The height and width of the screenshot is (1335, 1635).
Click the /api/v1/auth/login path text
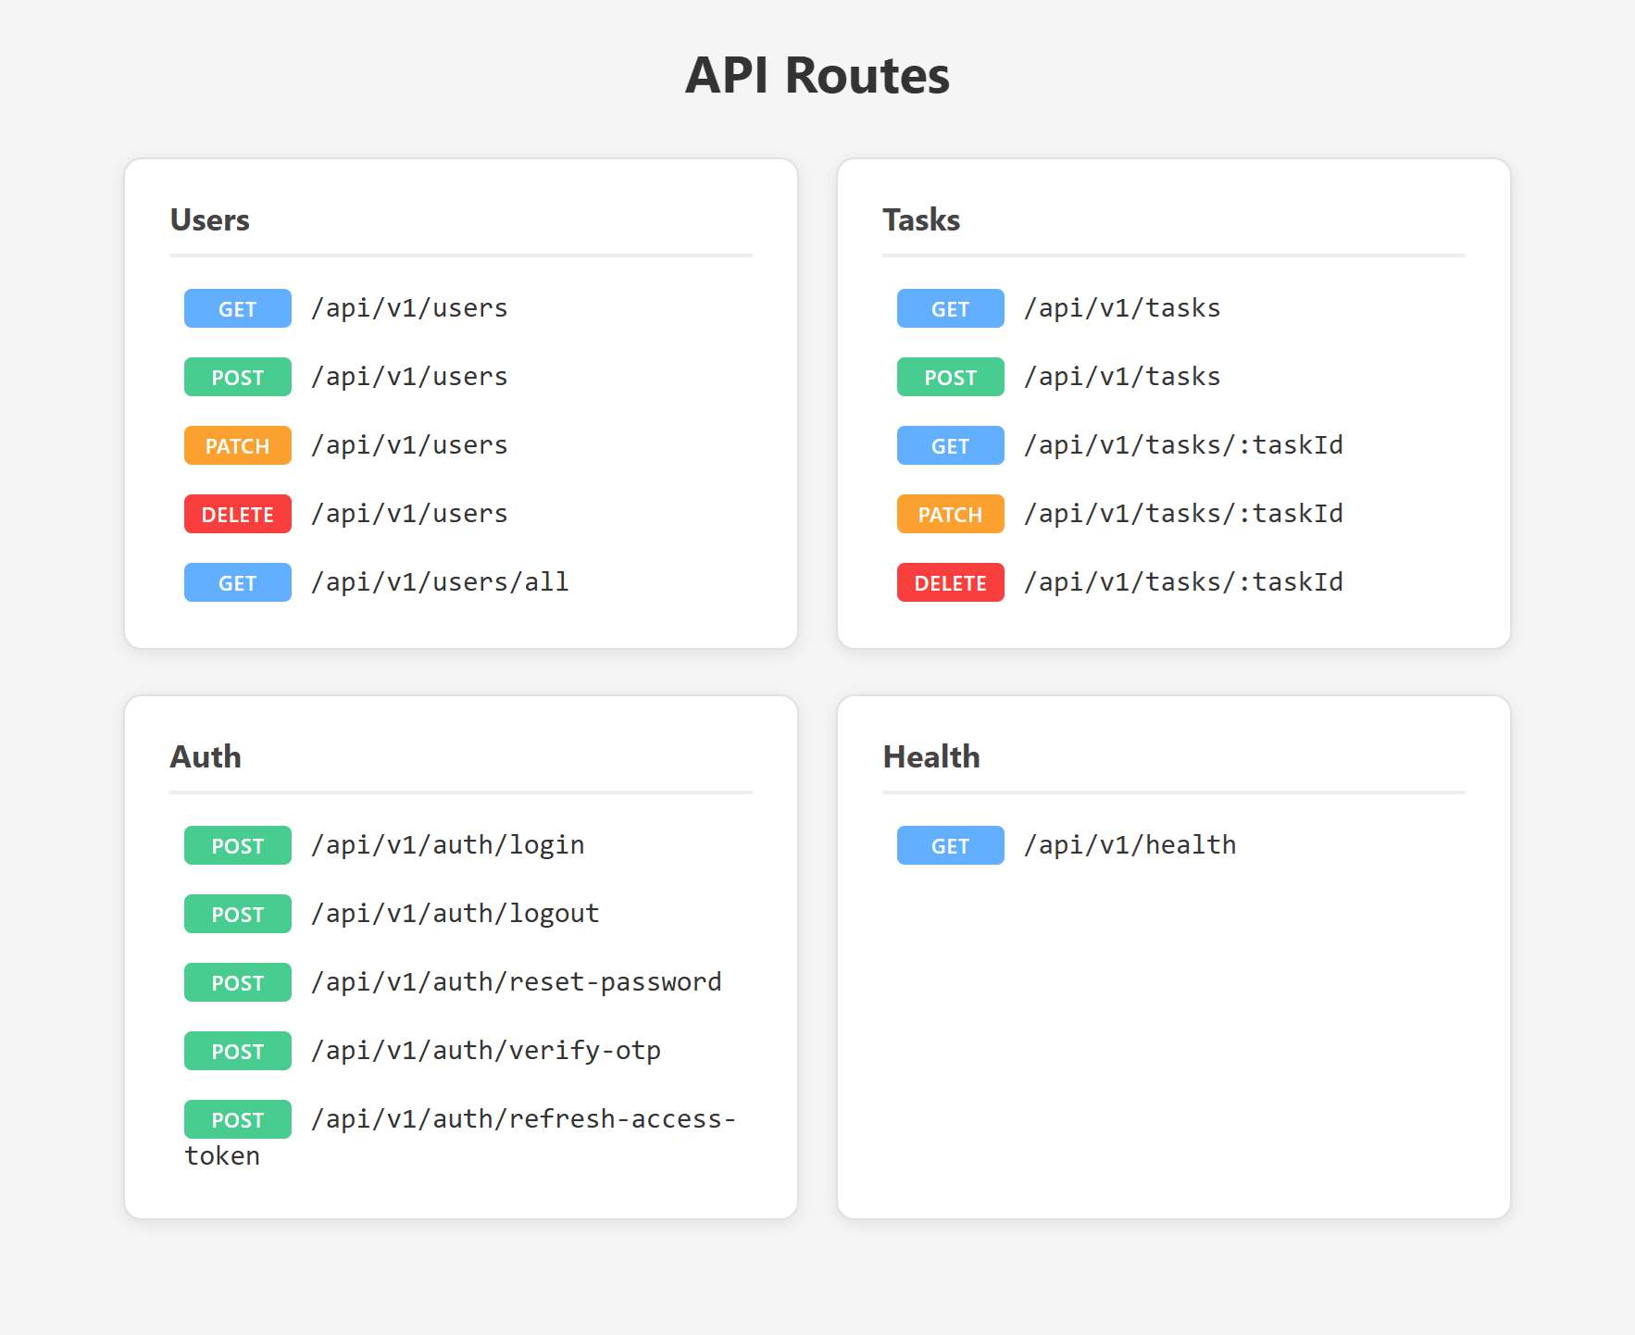pyautogui.click(x=448, y=845)
